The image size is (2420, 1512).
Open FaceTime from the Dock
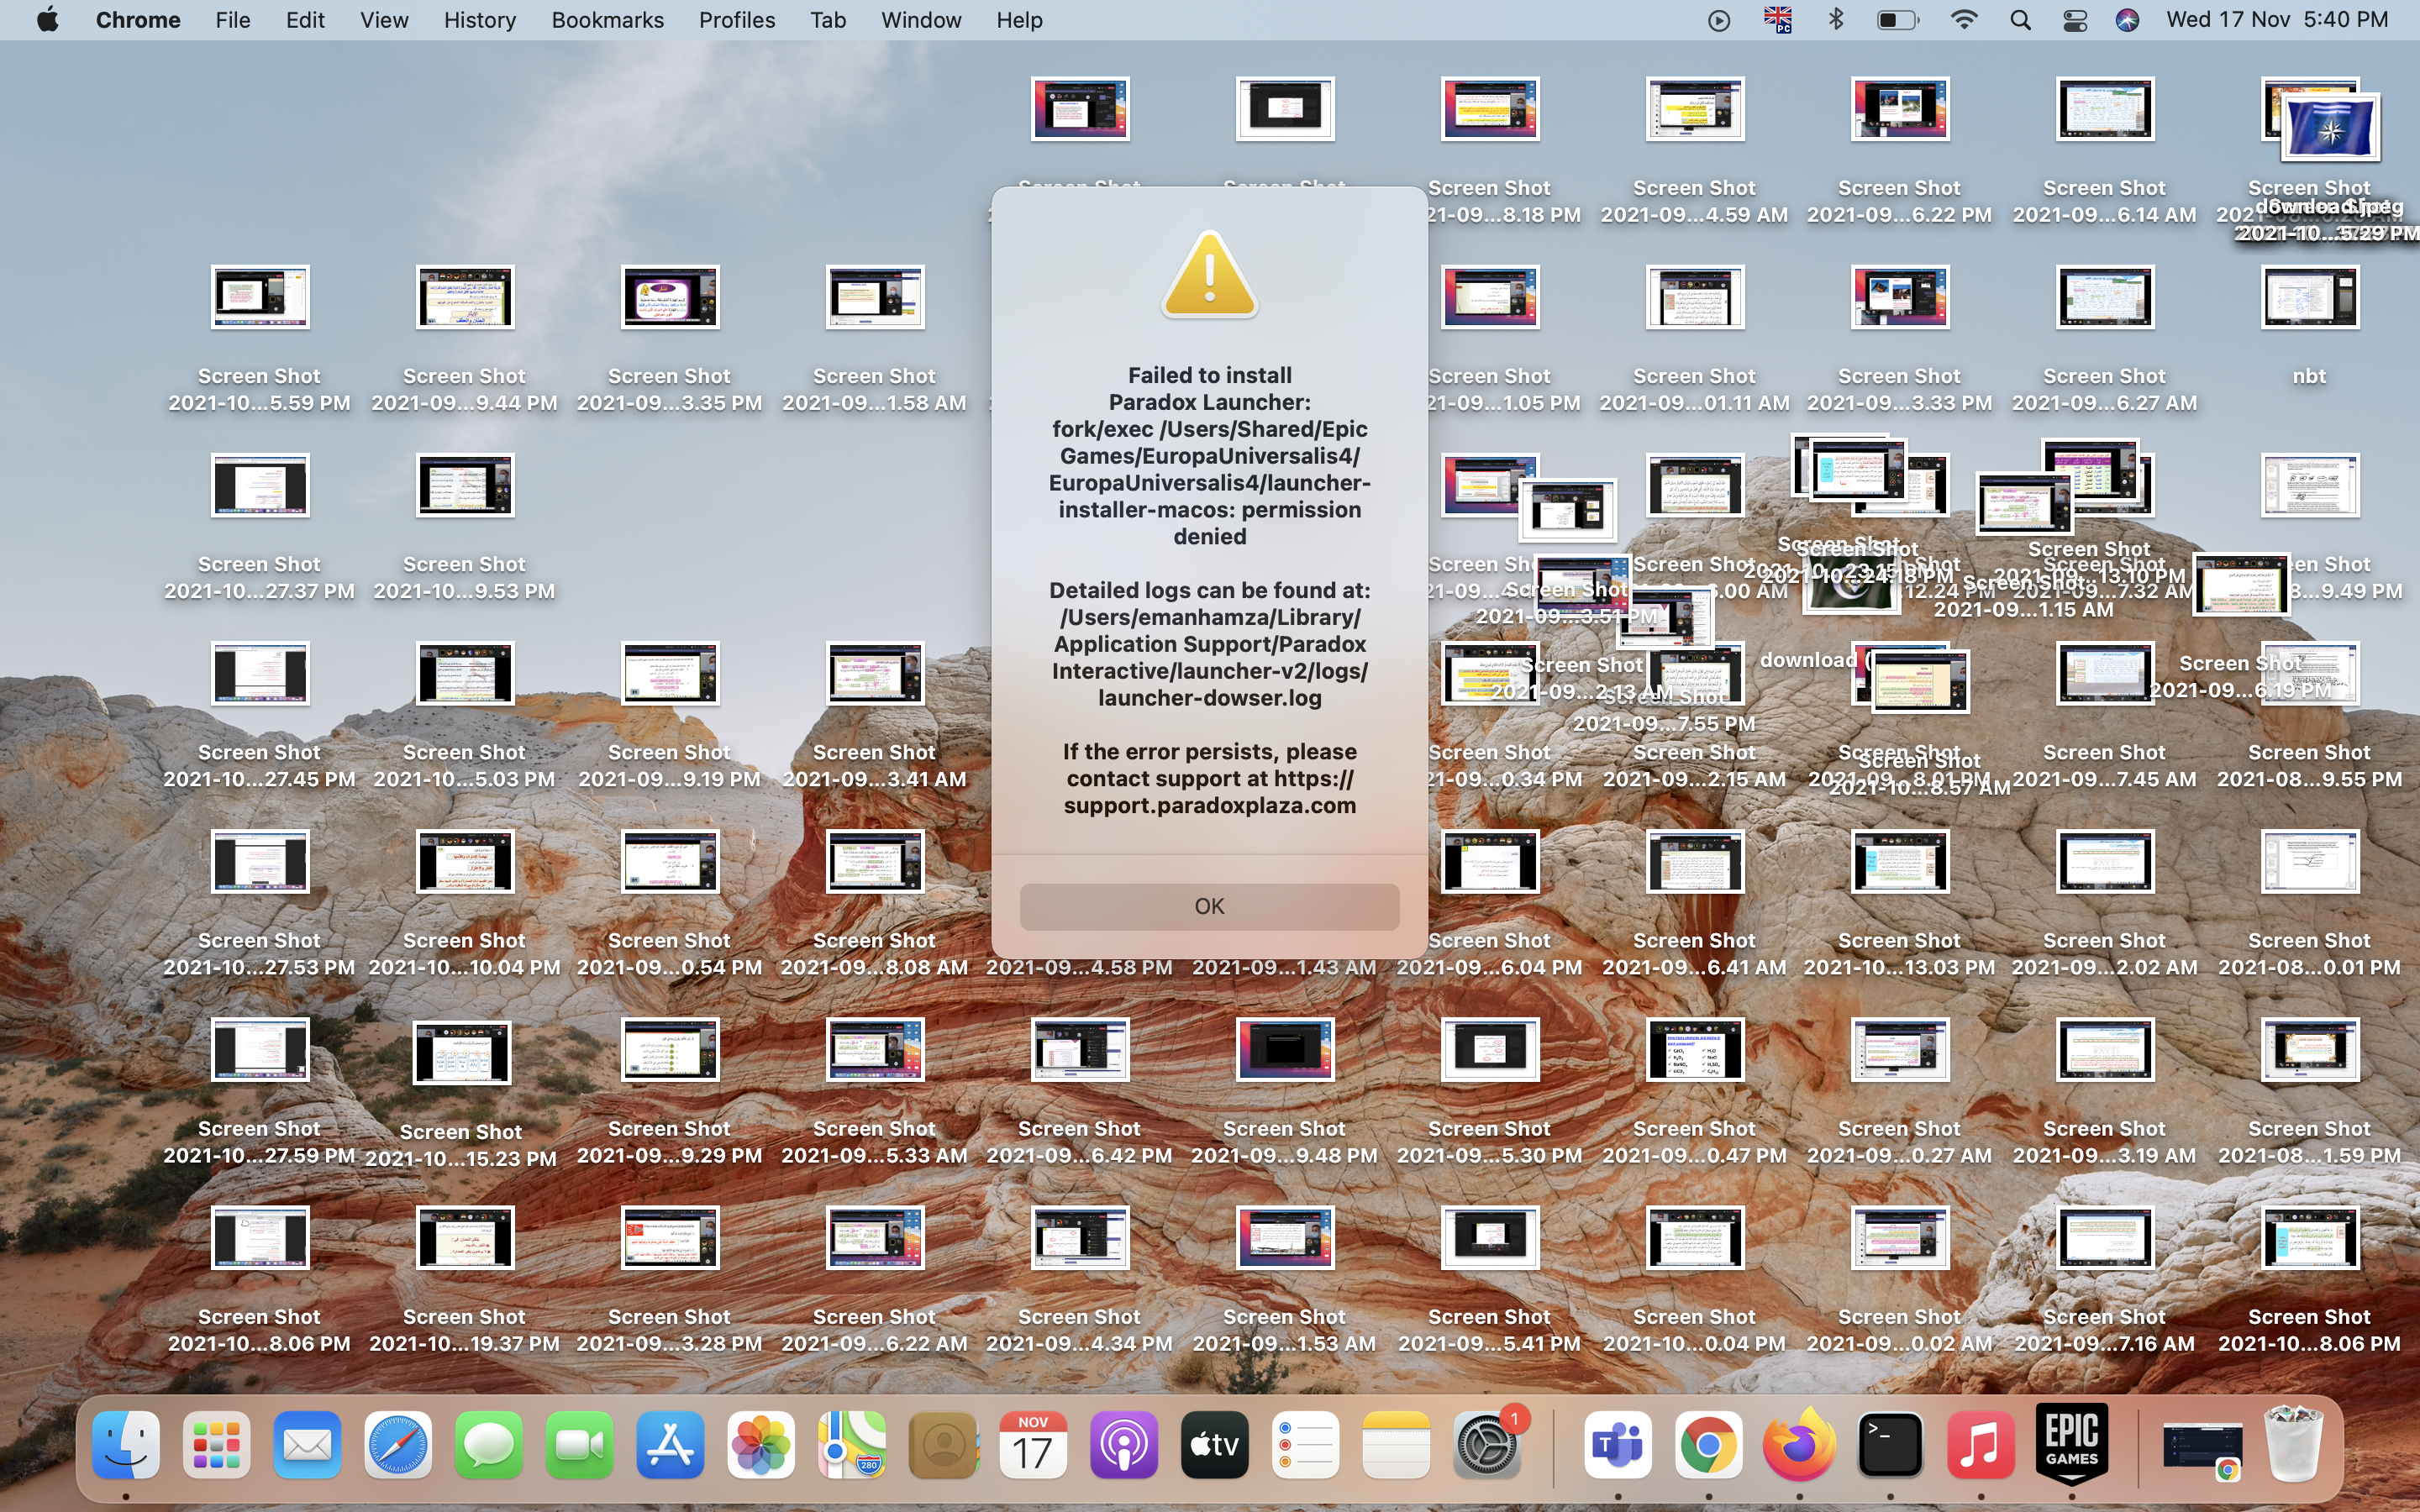(x=579, y=1445)
